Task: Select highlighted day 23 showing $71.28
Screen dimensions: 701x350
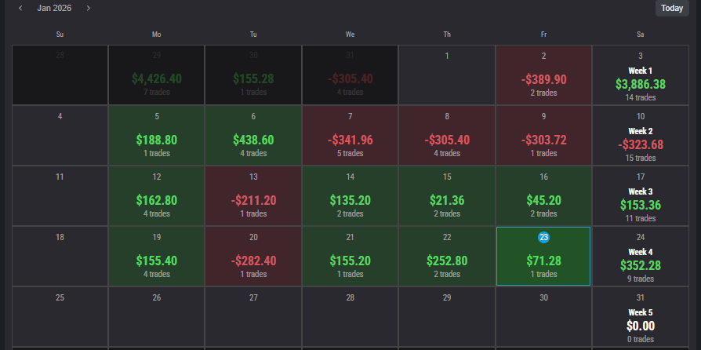Action: pyautogui.click(x=543, y=257)
